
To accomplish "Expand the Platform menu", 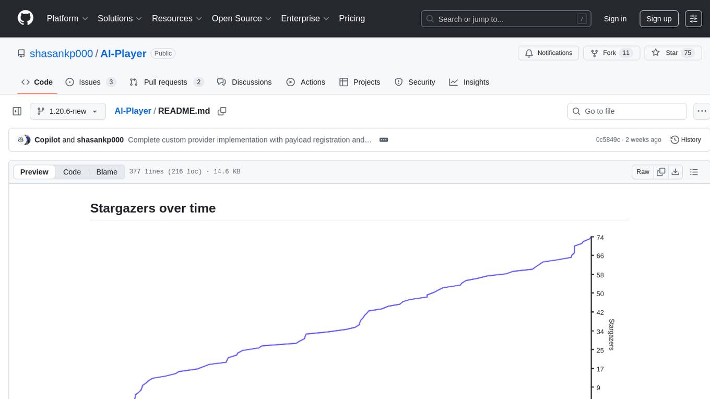I will [x=67, y=18].
